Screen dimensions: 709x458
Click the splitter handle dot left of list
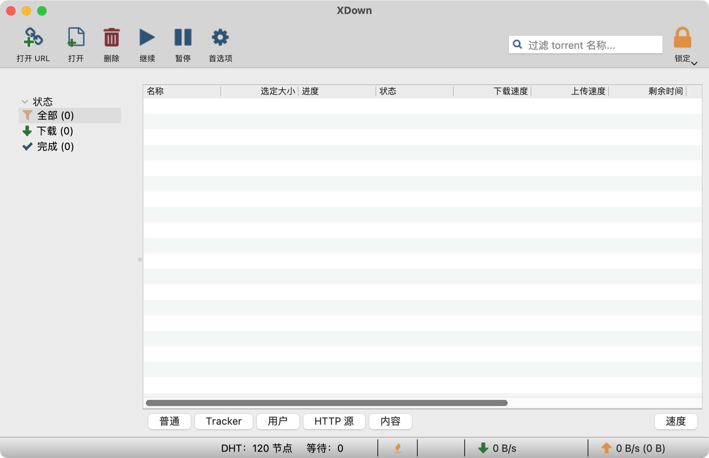tap(140, 260)
